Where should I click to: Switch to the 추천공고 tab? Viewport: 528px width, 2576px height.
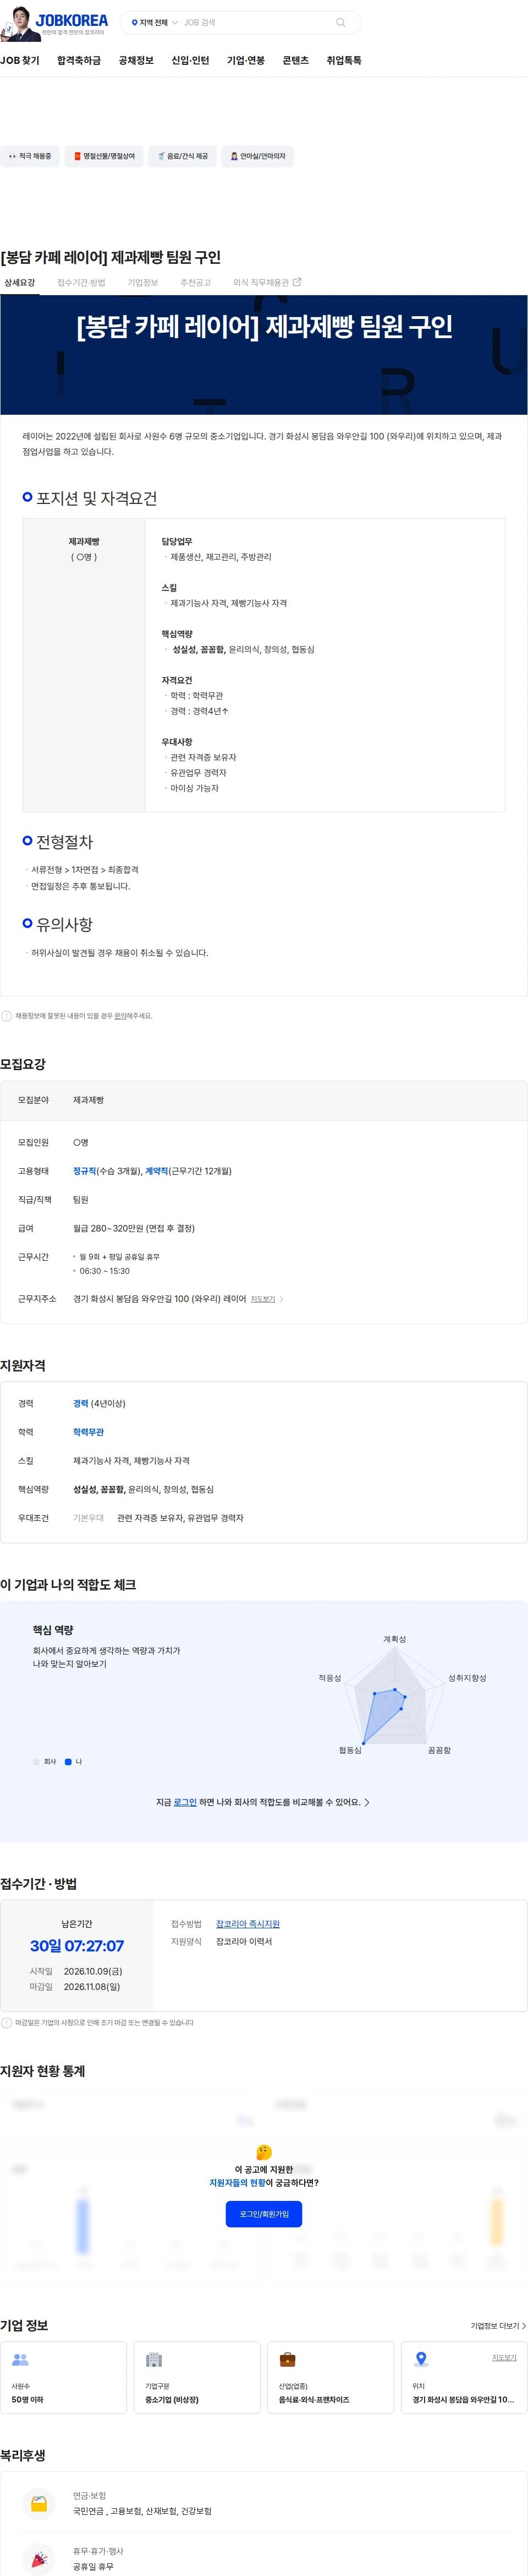tap(196, 283)
